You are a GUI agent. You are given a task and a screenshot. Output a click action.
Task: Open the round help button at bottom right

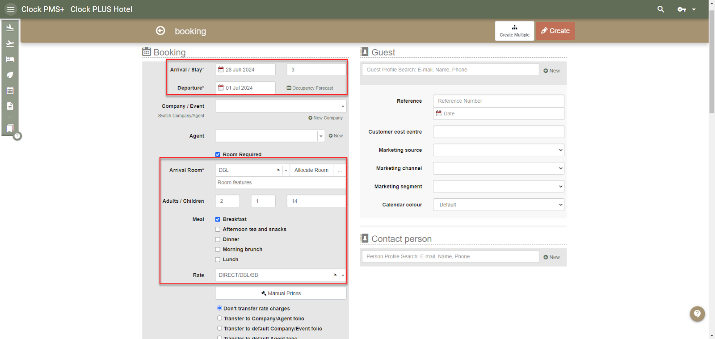click(697, 314)
